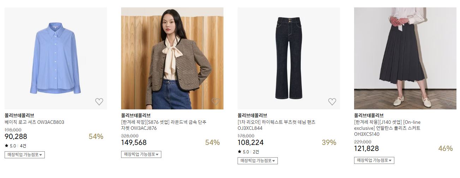Click the brand name above the shirt title

click(19, 115)
